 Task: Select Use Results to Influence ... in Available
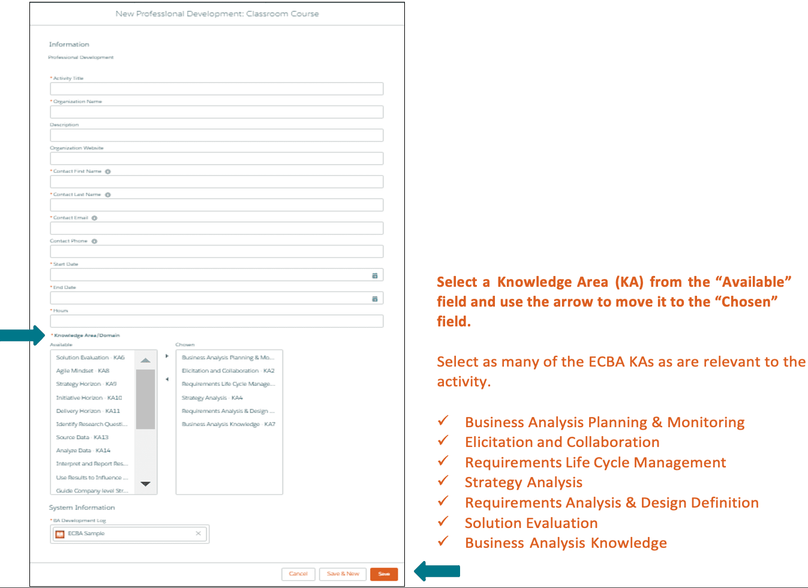coord(93,478)
